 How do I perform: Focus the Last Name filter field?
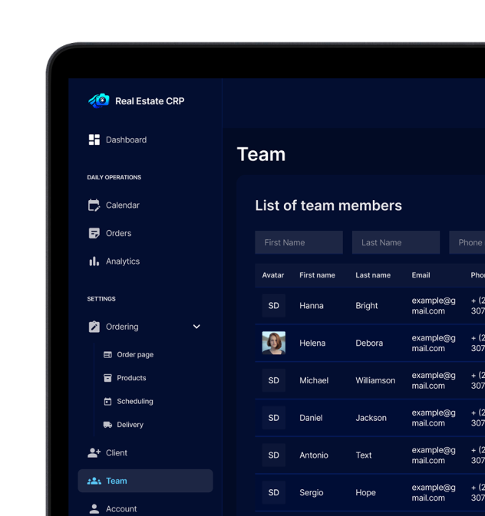coord(396,242)
